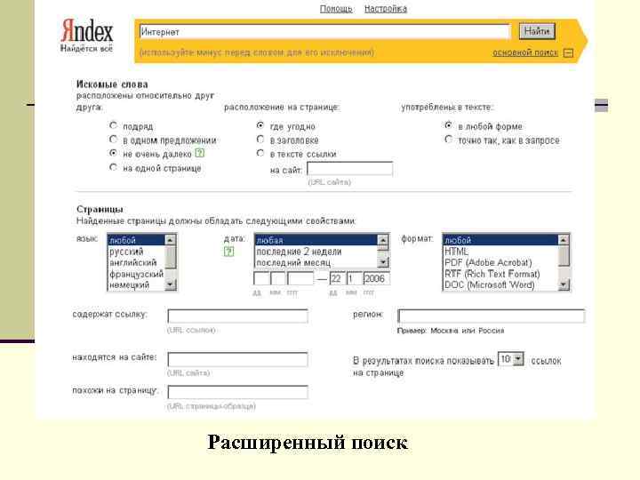Select 'PDF (Adobe Acrobat)' format option
Viewport: 640px width, 480px height.
(500, 262)
